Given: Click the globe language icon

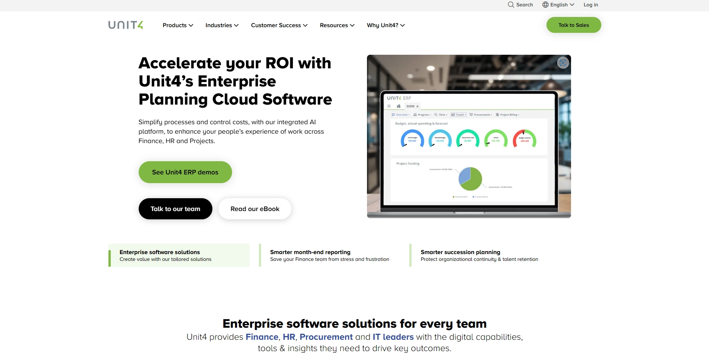Looking at the screenshot, I should [x=545, y=5].
